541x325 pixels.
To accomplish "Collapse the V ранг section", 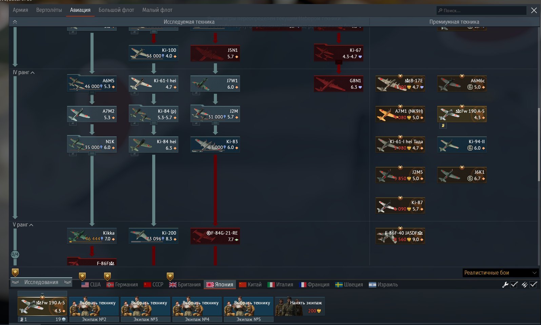I will (x=23, y=225).
